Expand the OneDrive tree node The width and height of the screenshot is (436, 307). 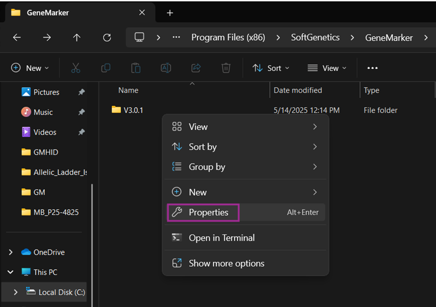[x=11, y=252]
